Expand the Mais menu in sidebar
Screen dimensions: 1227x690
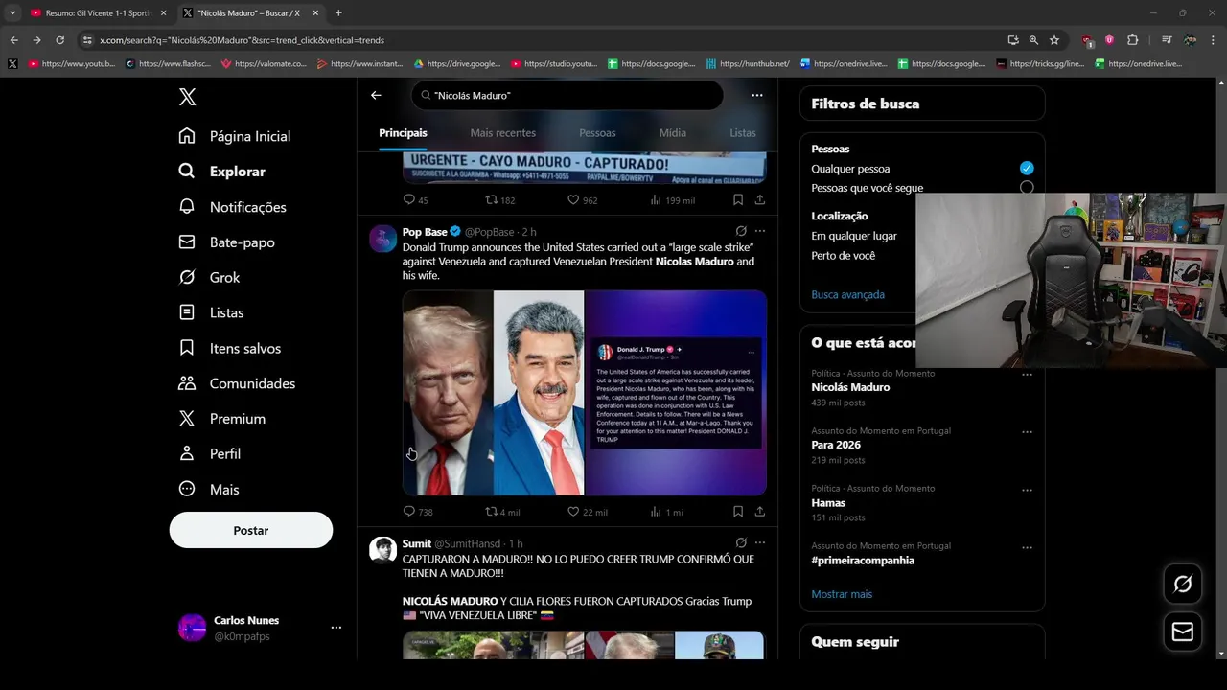pos(209,489)
